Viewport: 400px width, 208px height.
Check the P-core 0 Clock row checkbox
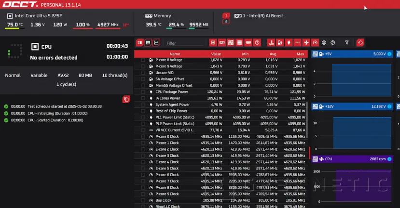[143, 136]
